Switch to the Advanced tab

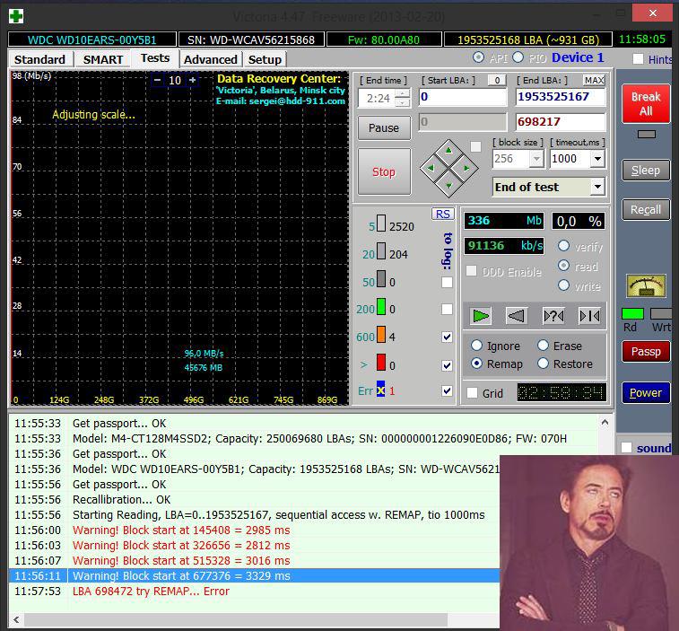[211, 59]
